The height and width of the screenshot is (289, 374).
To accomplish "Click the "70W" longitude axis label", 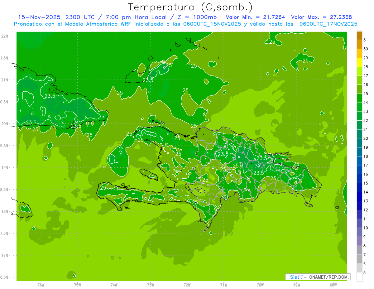I will [260, 285].
